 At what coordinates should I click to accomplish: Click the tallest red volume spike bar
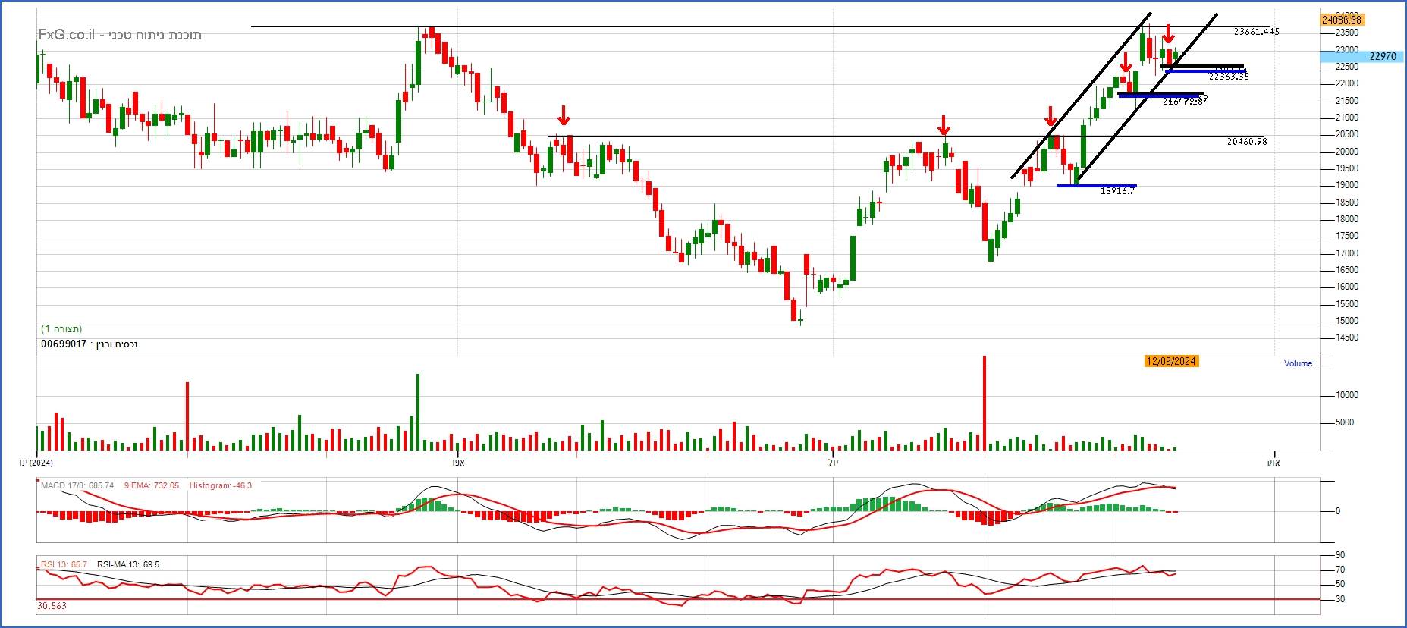pos(984,403)
